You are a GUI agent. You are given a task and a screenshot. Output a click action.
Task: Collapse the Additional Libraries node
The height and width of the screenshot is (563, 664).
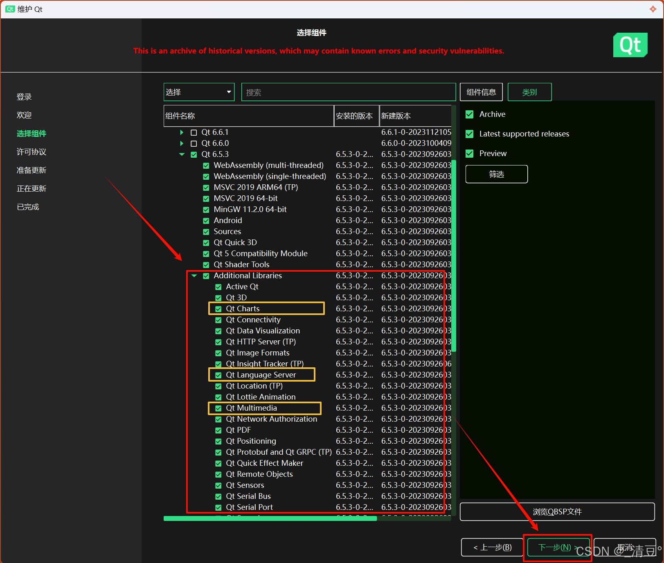pyautogui.click(x=194, y=276)
